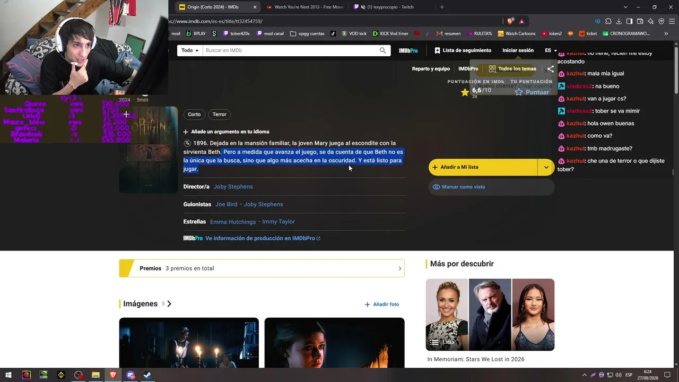Open the Watch Cartoons bookmark

[x=516, y=33]
